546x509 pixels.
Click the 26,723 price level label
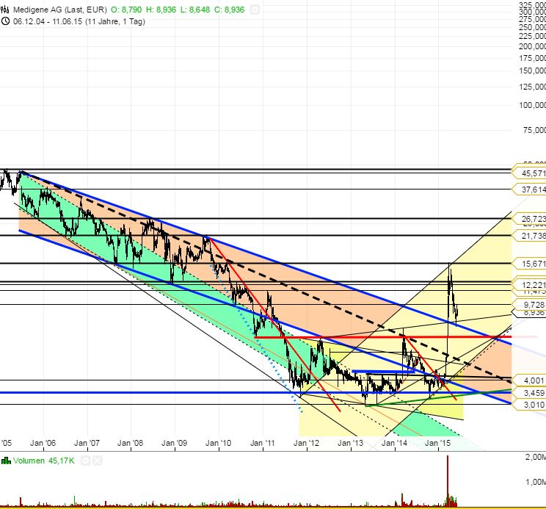tap(533, 219)
